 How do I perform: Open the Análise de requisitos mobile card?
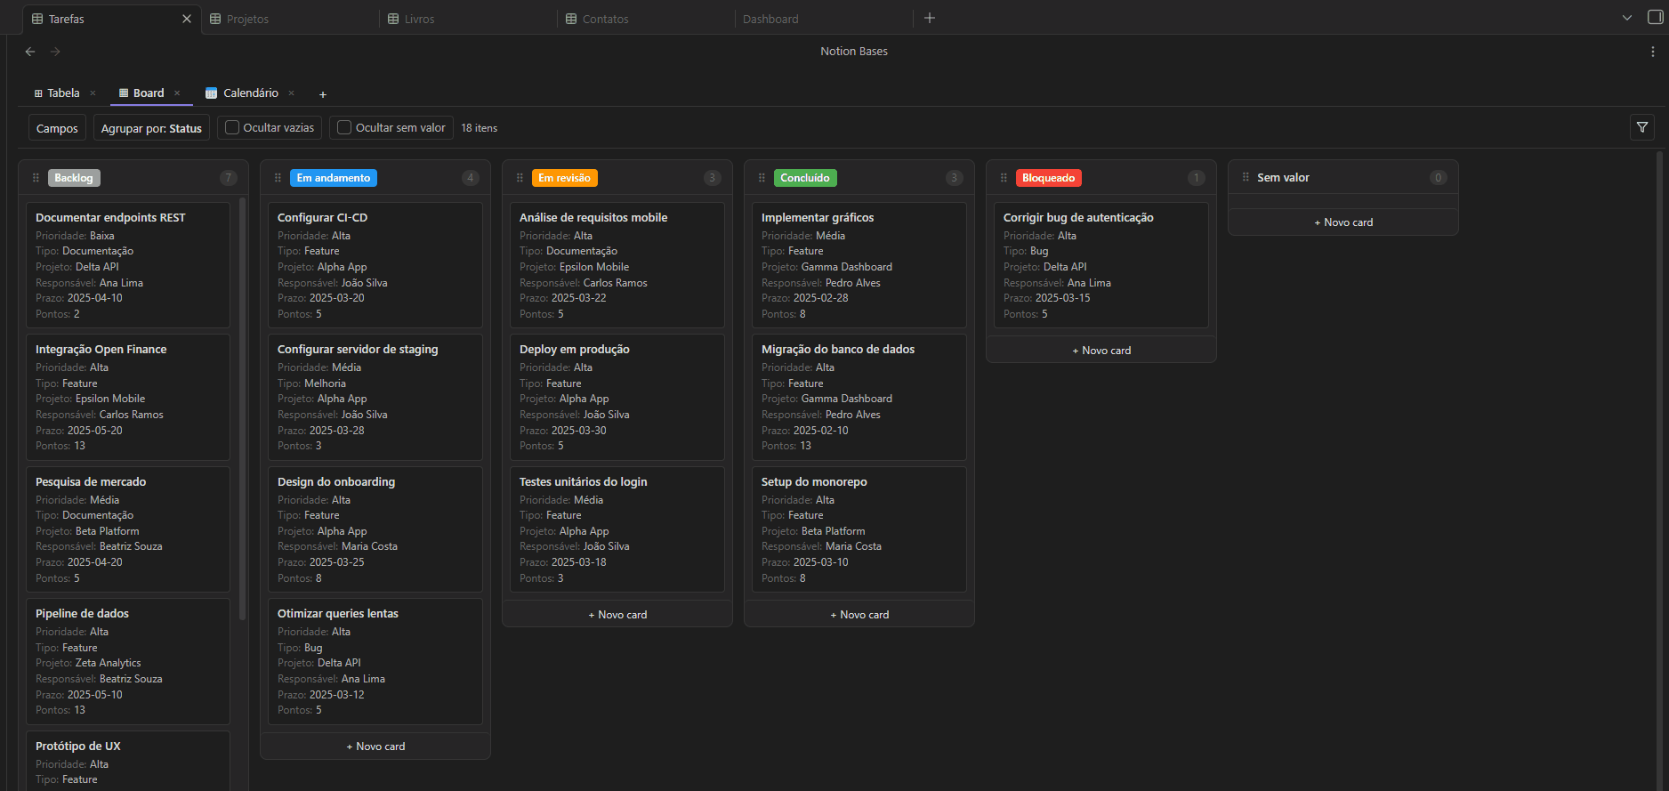pyautogui.click(x=617, y=265)
